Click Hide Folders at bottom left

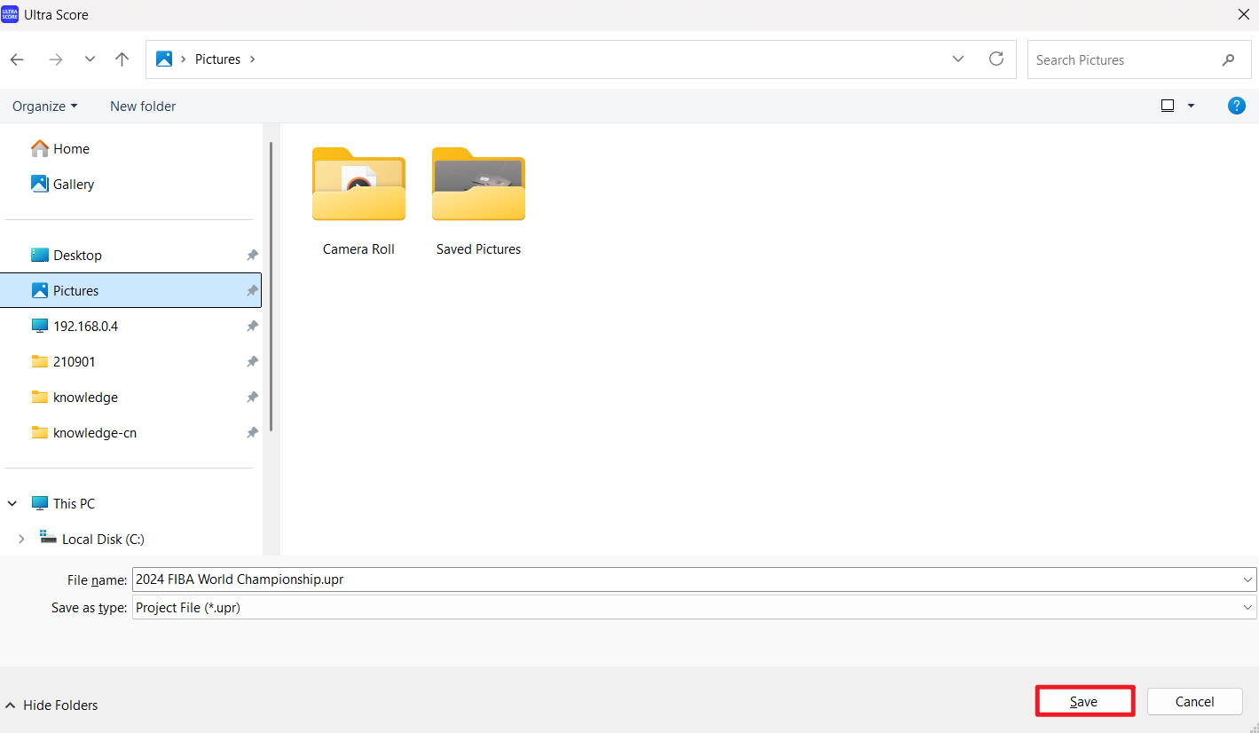51,705
